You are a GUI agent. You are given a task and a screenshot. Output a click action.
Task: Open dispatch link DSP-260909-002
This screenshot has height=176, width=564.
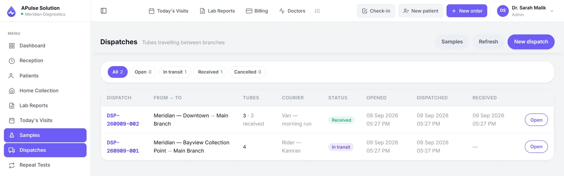(123, 120)
